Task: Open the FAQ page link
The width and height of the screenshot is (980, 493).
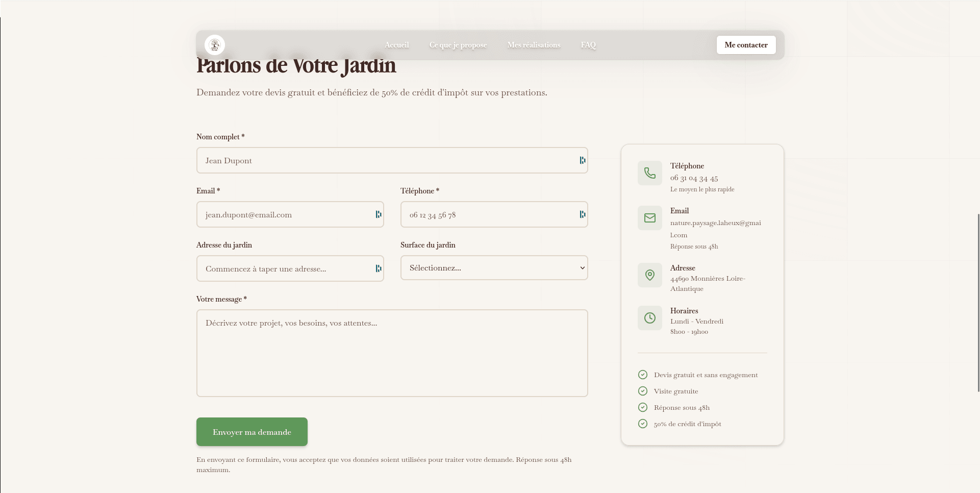Action: pos(588,45)
